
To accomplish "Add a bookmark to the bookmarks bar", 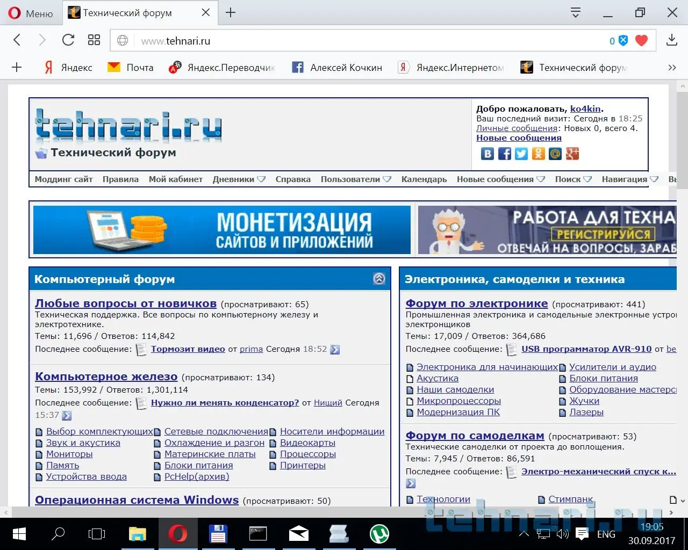I will click(x=17, y=67).
